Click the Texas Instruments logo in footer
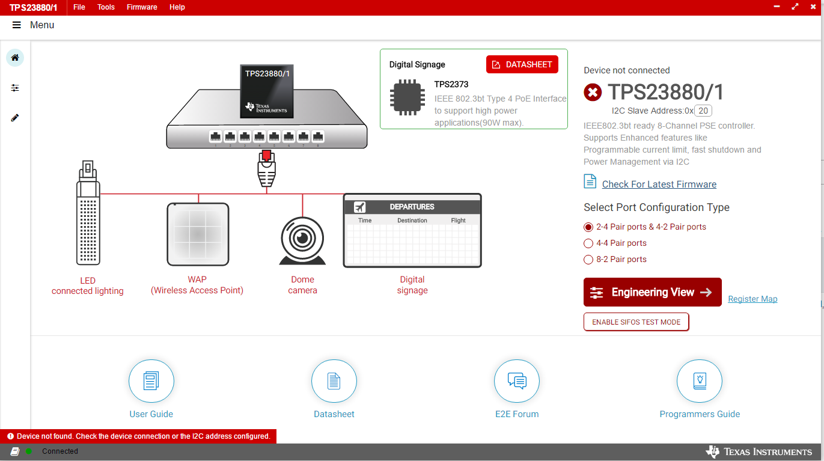 pyautogui.click(x=759, y=452)
